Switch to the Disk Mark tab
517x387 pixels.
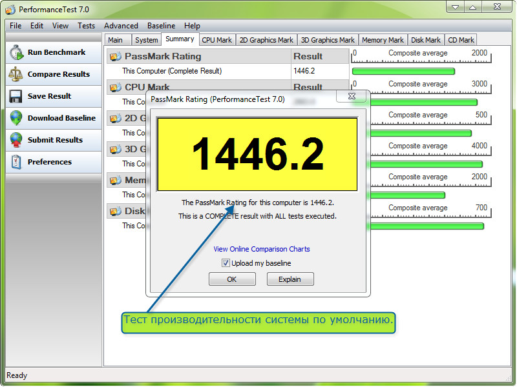(425, 40)
